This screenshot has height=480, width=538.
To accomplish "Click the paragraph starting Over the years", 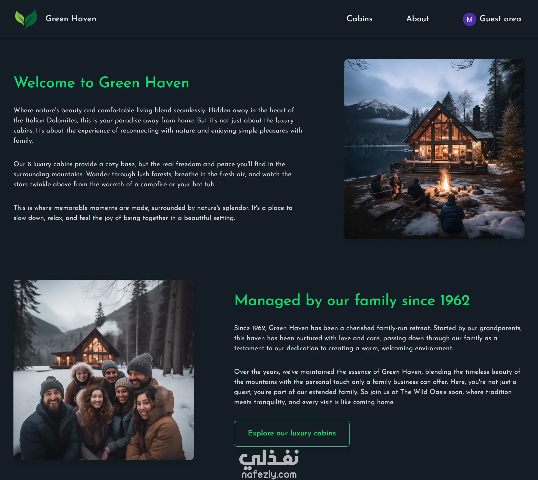I will pos(377,387).
